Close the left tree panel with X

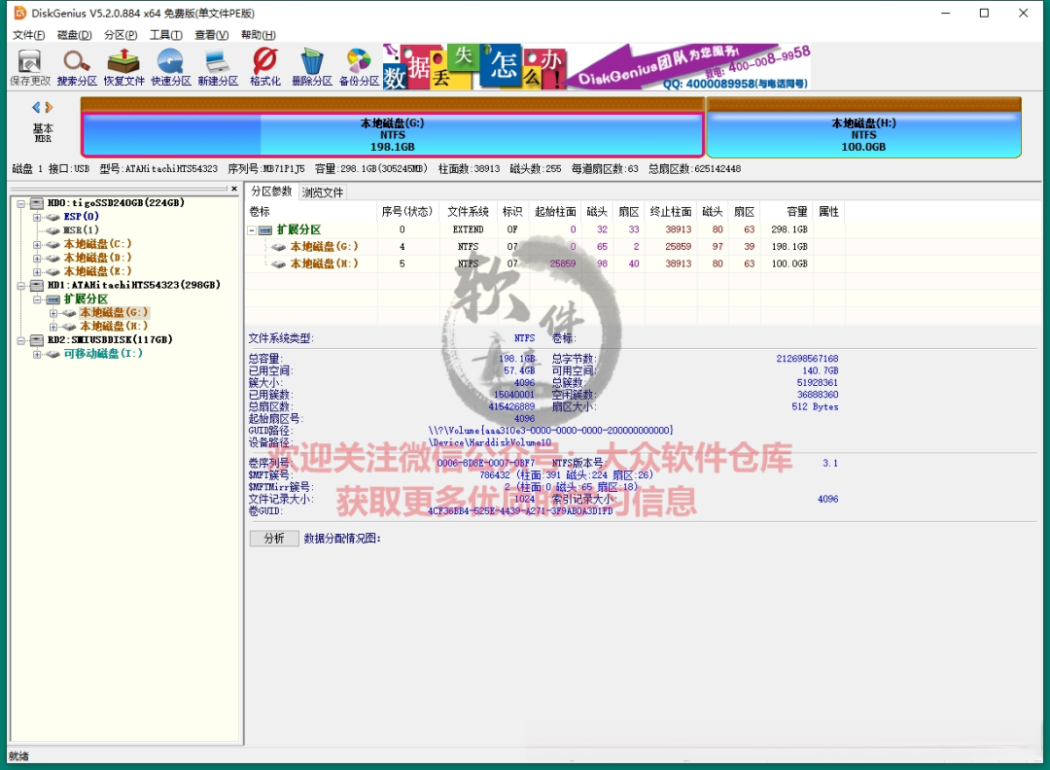pos(233,189)
